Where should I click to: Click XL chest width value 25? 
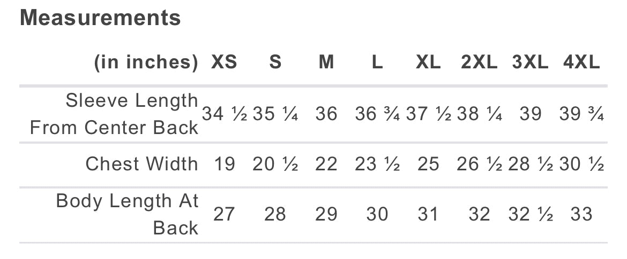(428, 164)
